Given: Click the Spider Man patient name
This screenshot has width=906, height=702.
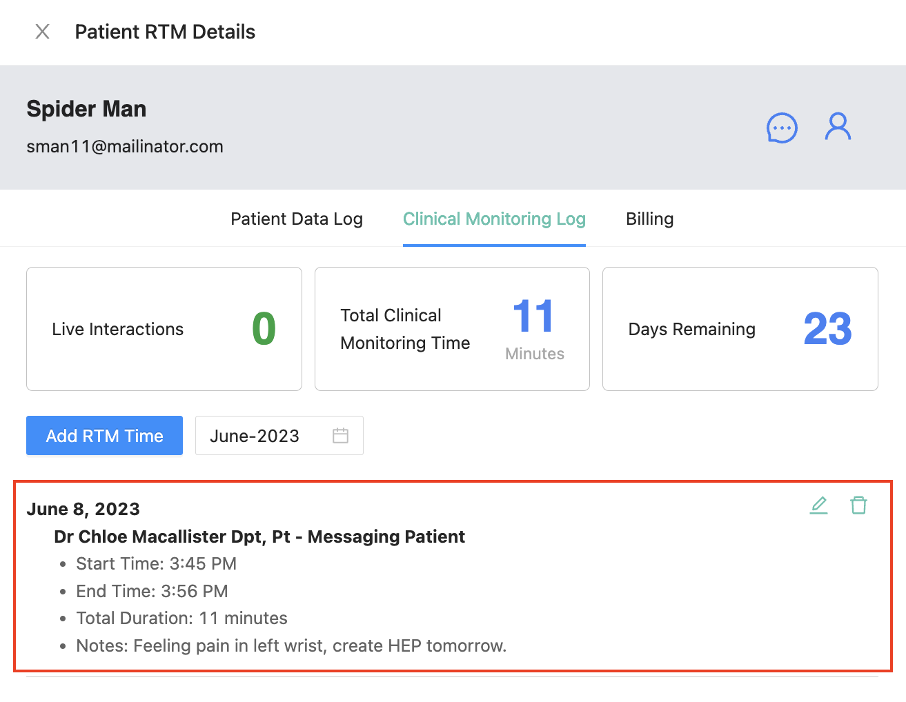Looking at the screenshot, I should point(86,109).
